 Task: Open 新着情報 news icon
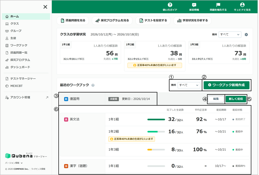pos(194,5)
